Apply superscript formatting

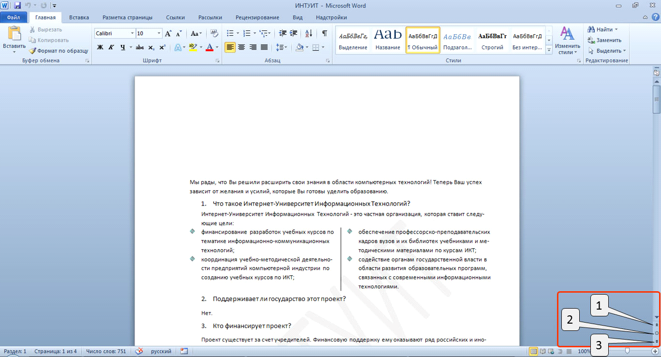point(162,47)
